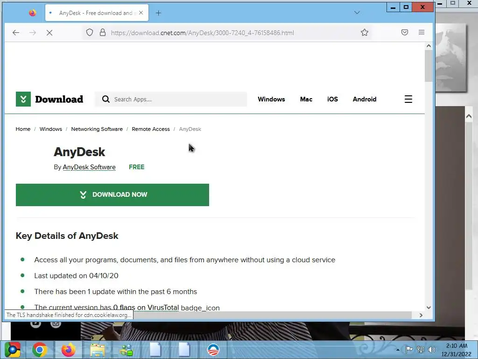
Task: Open Chrome from the taskbar
Action: click(40, 350)
